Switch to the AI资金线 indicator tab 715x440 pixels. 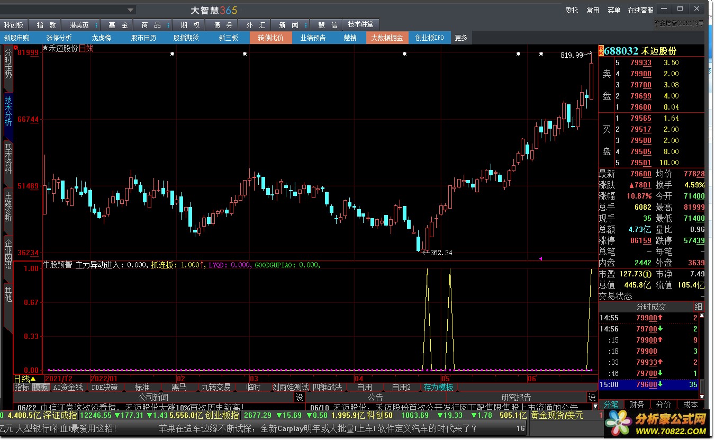click(68, 388)
